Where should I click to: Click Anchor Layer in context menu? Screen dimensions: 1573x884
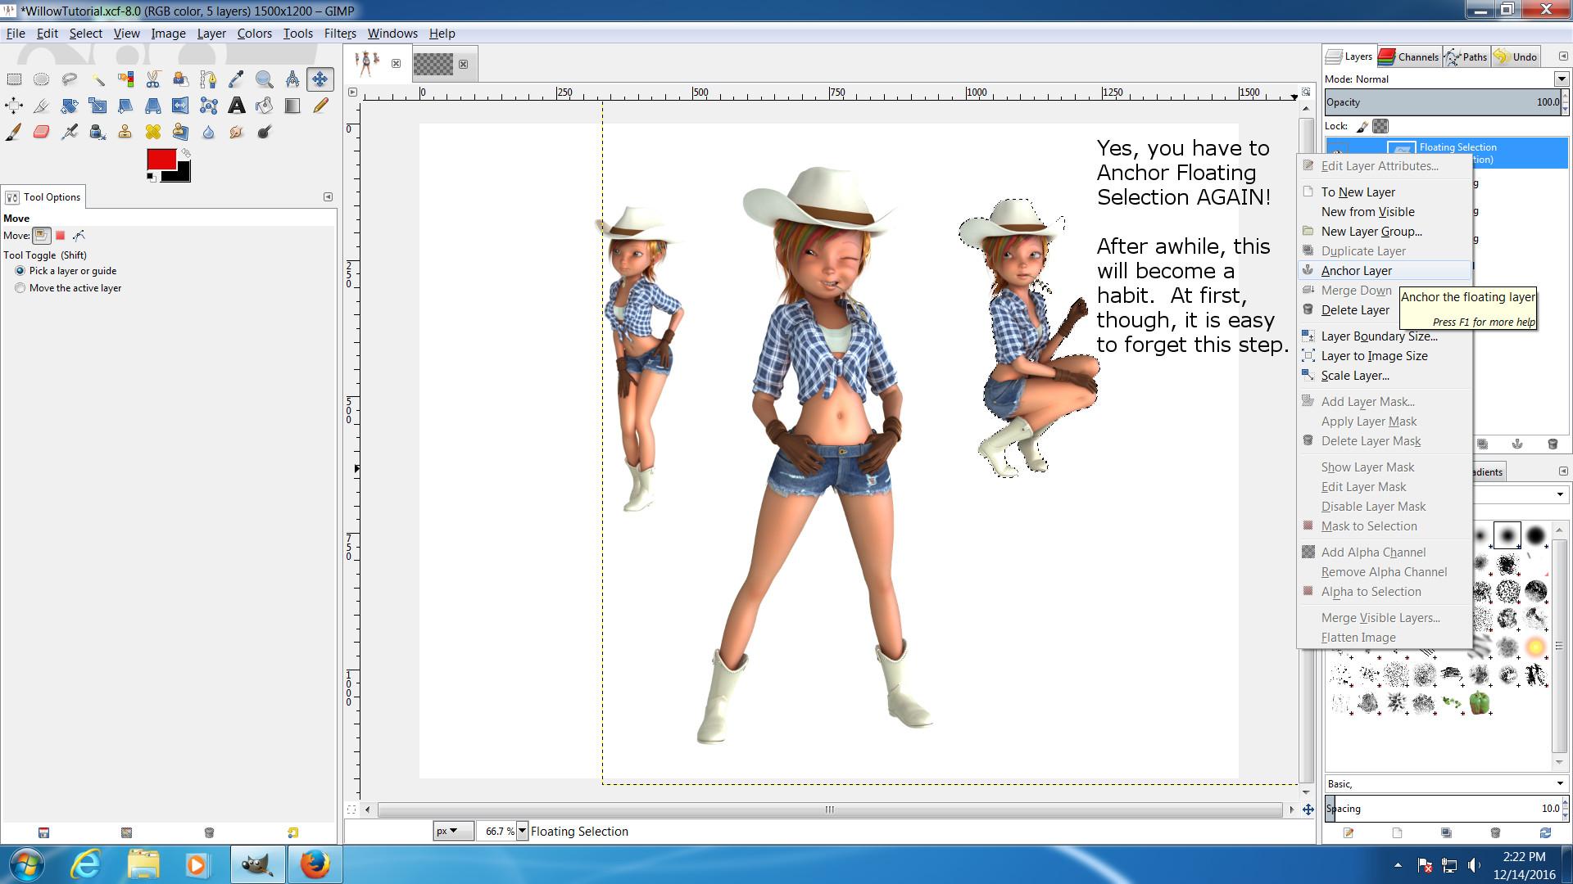pos(1356,271)
